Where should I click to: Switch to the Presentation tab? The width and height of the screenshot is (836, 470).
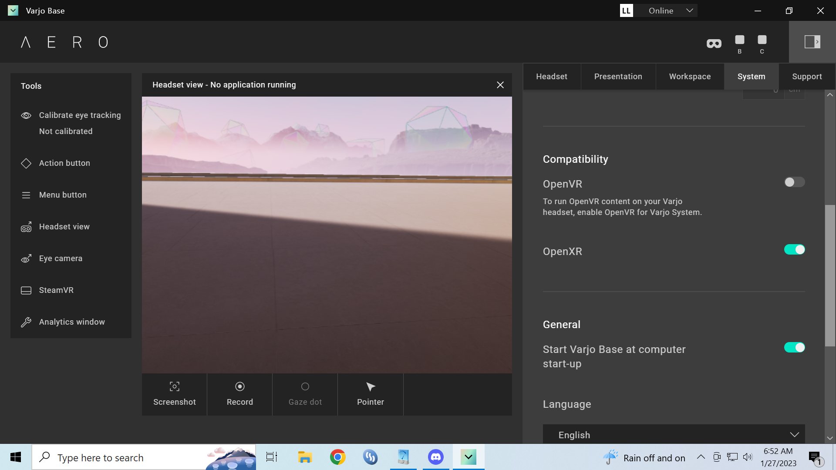(x=618, y=77)
